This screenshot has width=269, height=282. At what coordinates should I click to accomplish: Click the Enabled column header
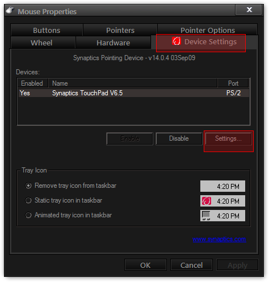(x=33, y=83)
